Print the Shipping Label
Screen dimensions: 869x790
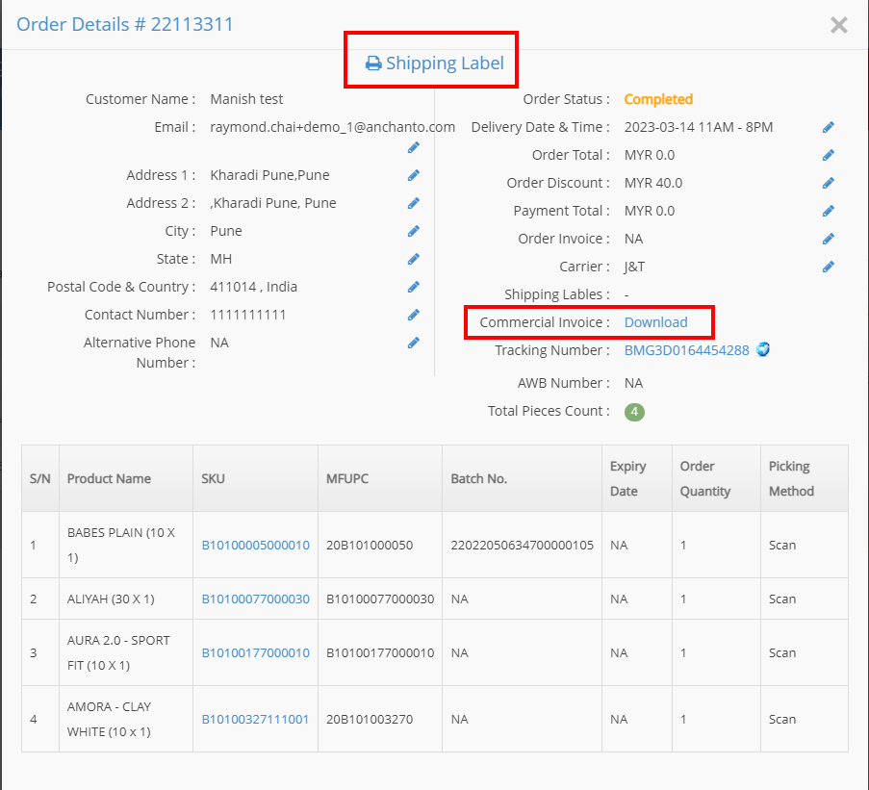pyautogui.click(x=435, y=64)
